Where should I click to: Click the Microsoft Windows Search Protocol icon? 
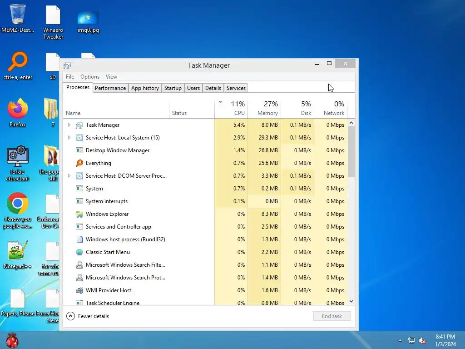[x=79, y=278]
